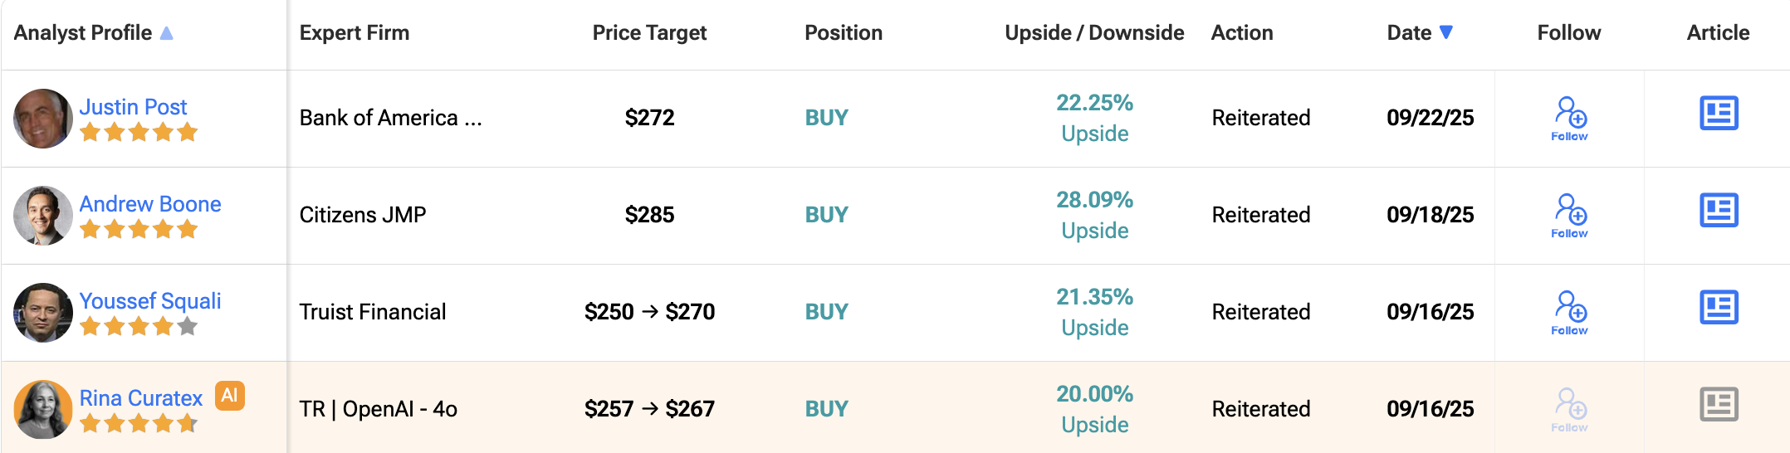Open the grey article icon for Rina Curatex
Screen dimensions: 1790x453
1719,405
